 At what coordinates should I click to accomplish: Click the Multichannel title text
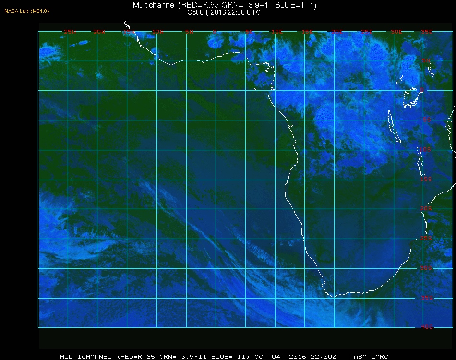(x=224, y=5)
